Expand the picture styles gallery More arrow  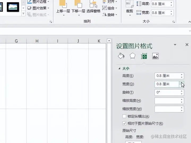point(23,13)
